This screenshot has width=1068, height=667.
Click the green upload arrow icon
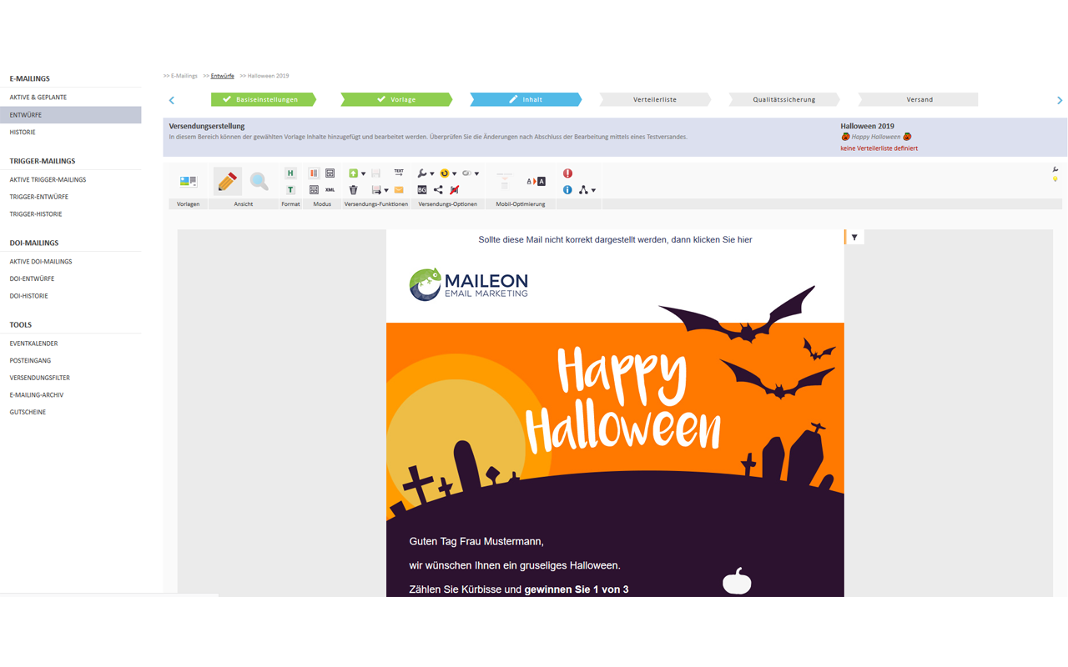353,173
